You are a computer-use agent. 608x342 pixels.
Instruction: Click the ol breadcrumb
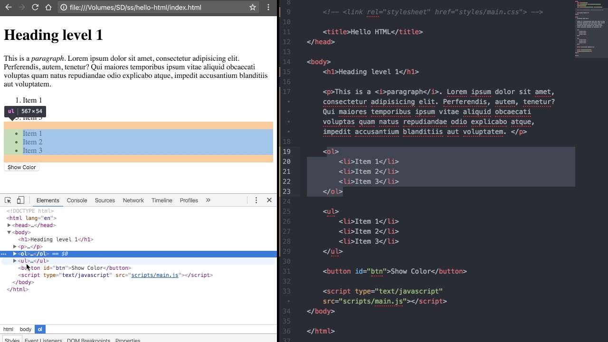(40, 329)
